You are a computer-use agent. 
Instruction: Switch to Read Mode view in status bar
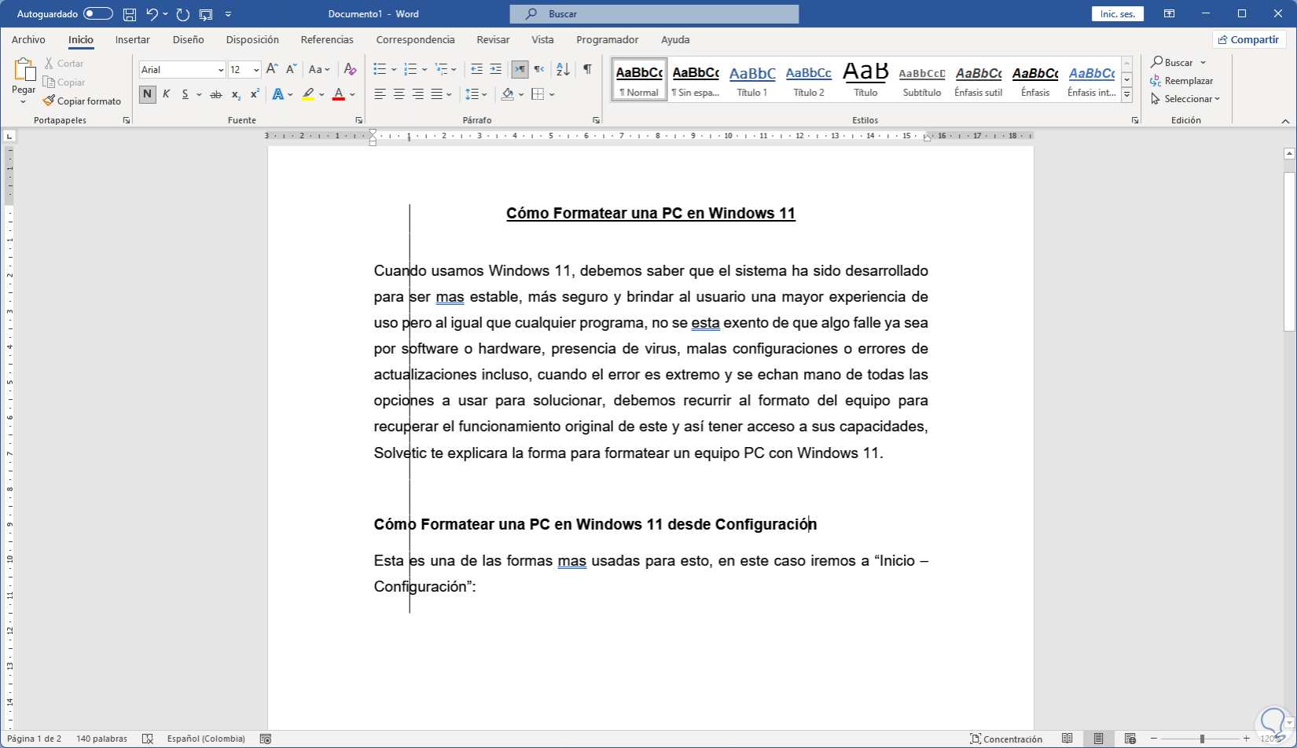pyautogui.click(x=1067, y=739)
